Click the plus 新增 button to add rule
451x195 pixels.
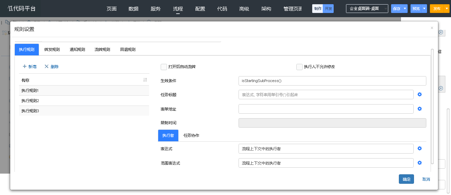tap(30, 66)
